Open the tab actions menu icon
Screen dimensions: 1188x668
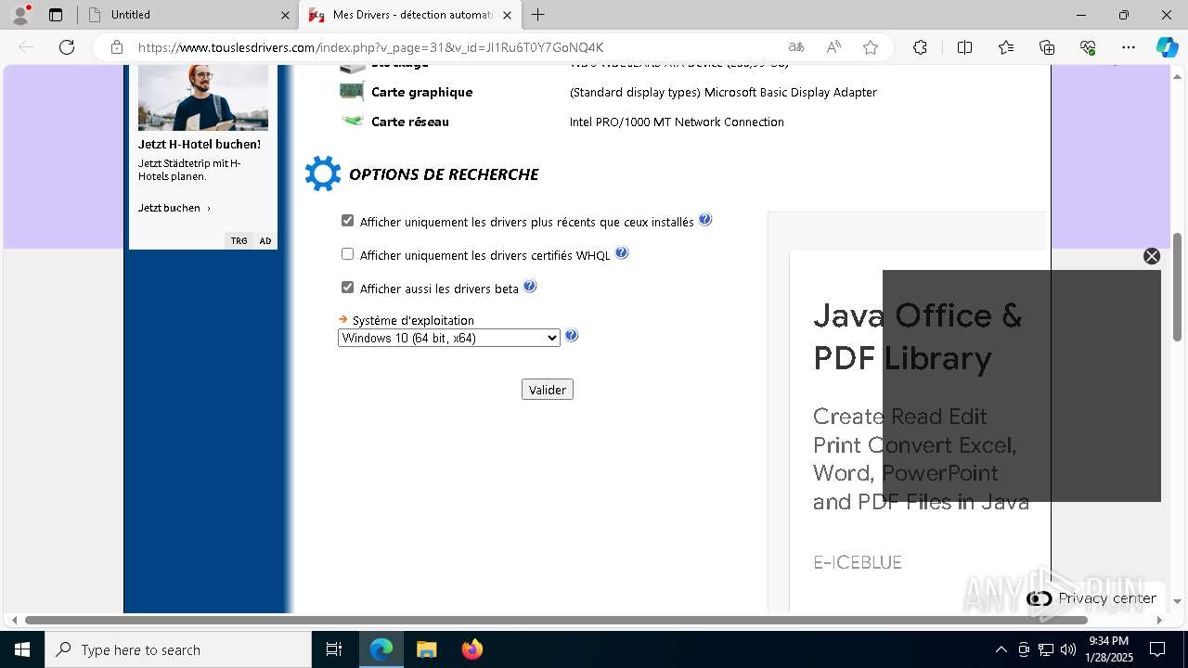pyautogui.click(x=56, y=15)
